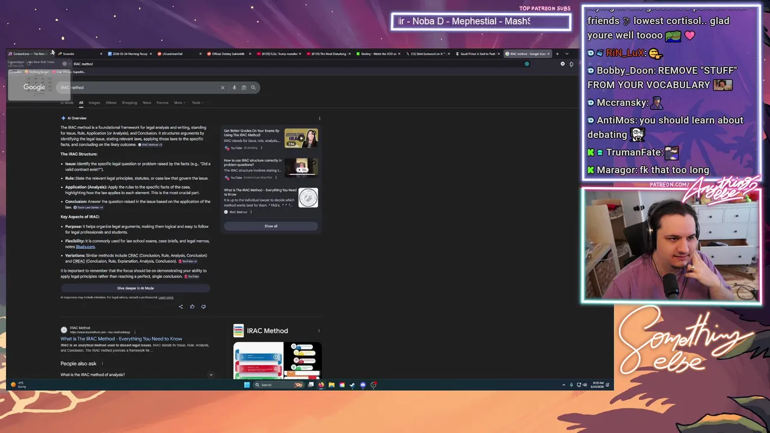Image resolution: width=770 pixels, height=433 pixels.
Task: Click the Windows Start button
Action: click(x=247, y=385)
